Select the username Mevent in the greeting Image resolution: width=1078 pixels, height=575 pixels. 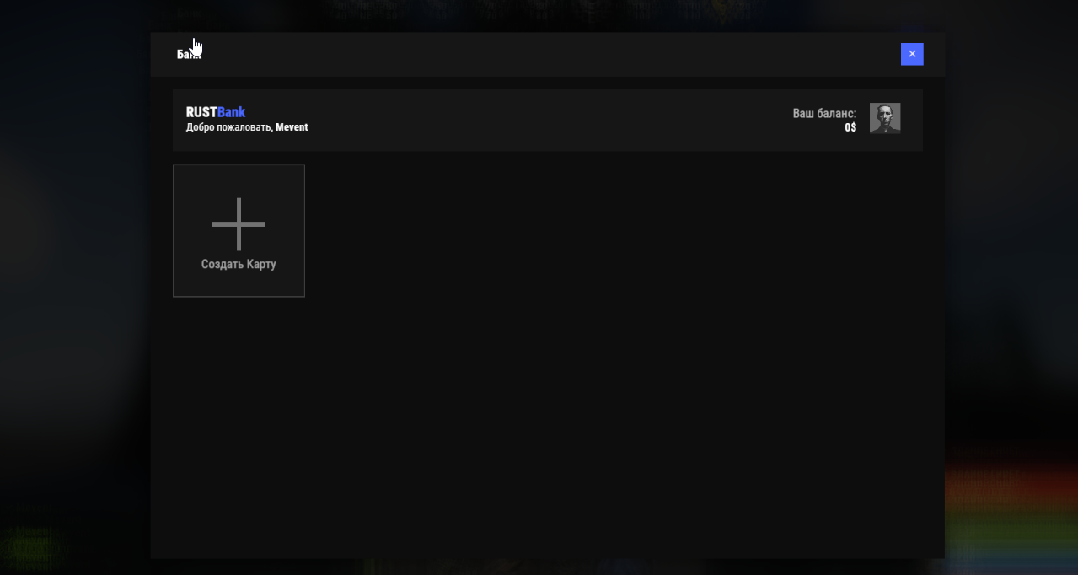pyautogui.click(x=292, y=127)
